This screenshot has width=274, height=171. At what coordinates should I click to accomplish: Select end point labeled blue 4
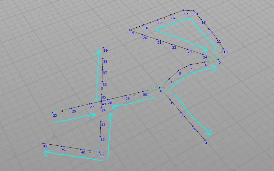205,140
